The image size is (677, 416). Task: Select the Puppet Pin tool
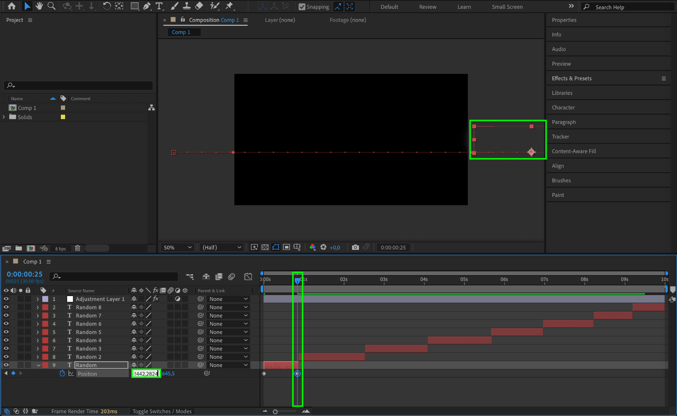[229, 6]
